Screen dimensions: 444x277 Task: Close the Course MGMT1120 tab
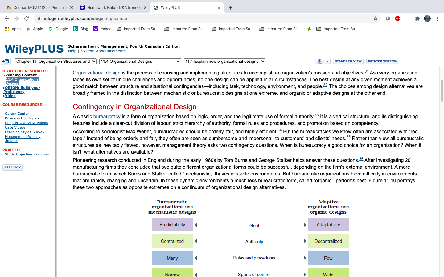72,8
